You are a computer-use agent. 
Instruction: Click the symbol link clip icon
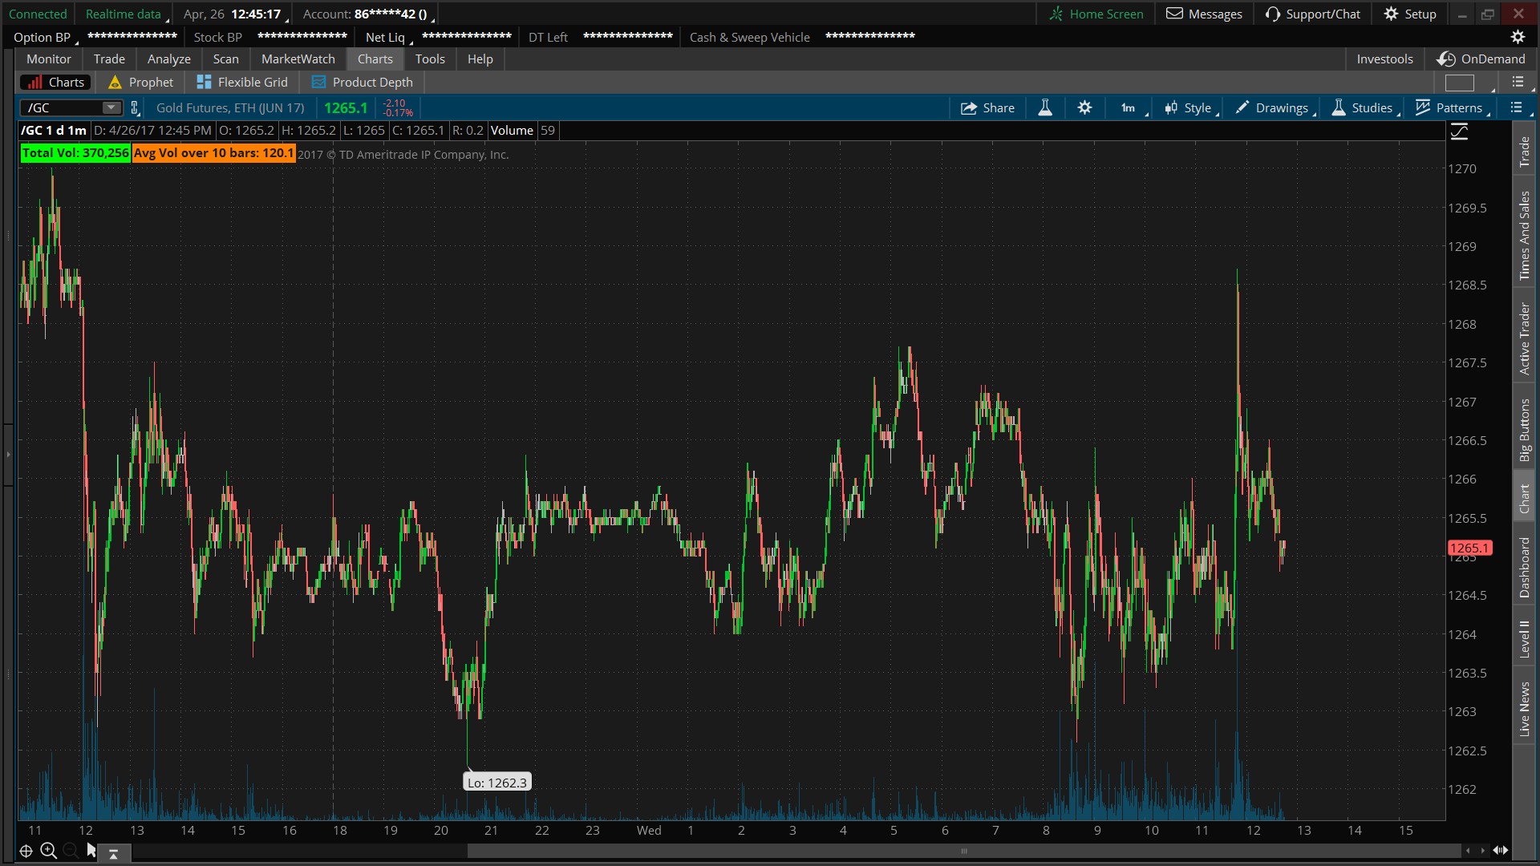click(x=135, y=108)
